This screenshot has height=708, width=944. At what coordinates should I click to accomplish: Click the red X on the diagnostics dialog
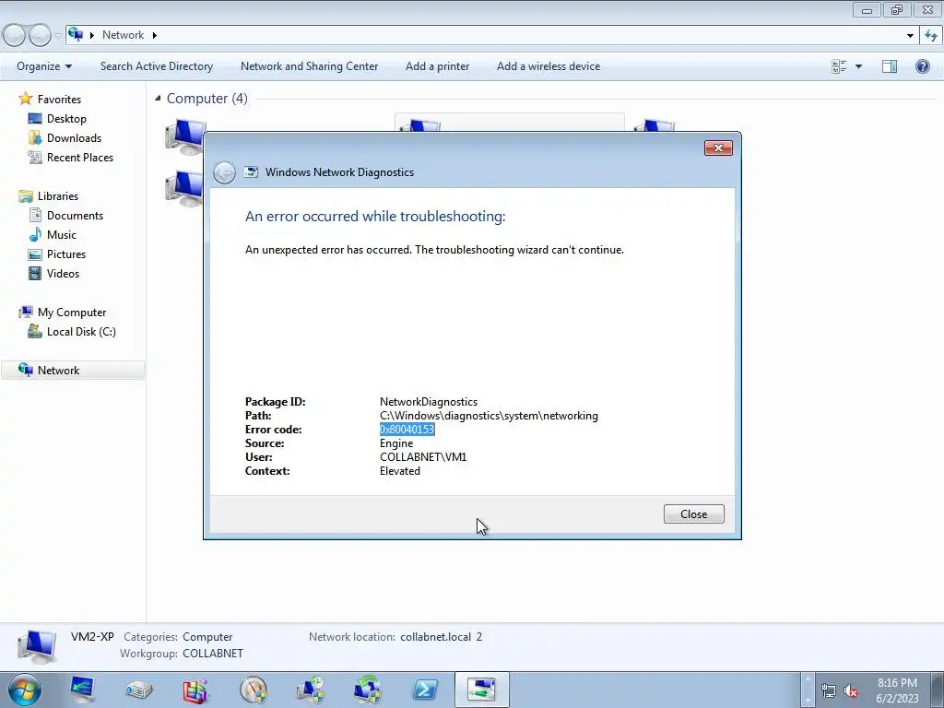(x=718, y=148)
